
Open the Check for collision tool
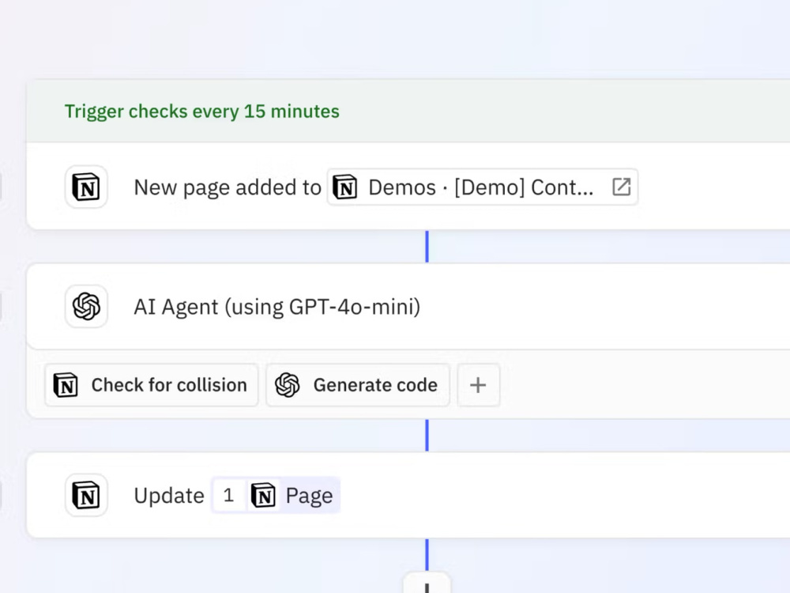tap(151, 385)
